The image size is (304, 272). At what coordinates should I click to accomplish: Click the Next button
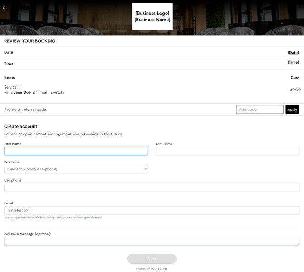[152, 259]
